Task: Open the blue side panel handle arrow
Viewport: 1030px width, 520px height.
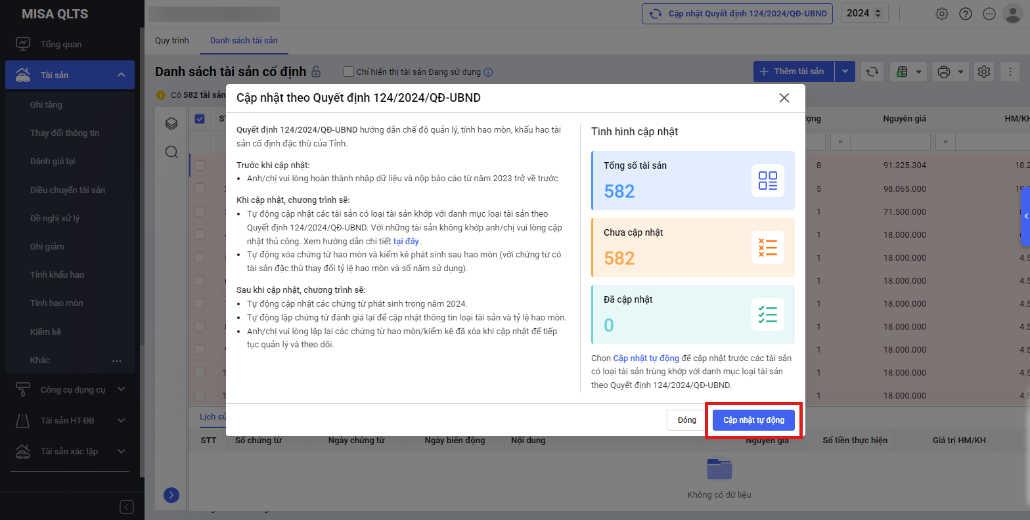Action: coord(1025,217)
